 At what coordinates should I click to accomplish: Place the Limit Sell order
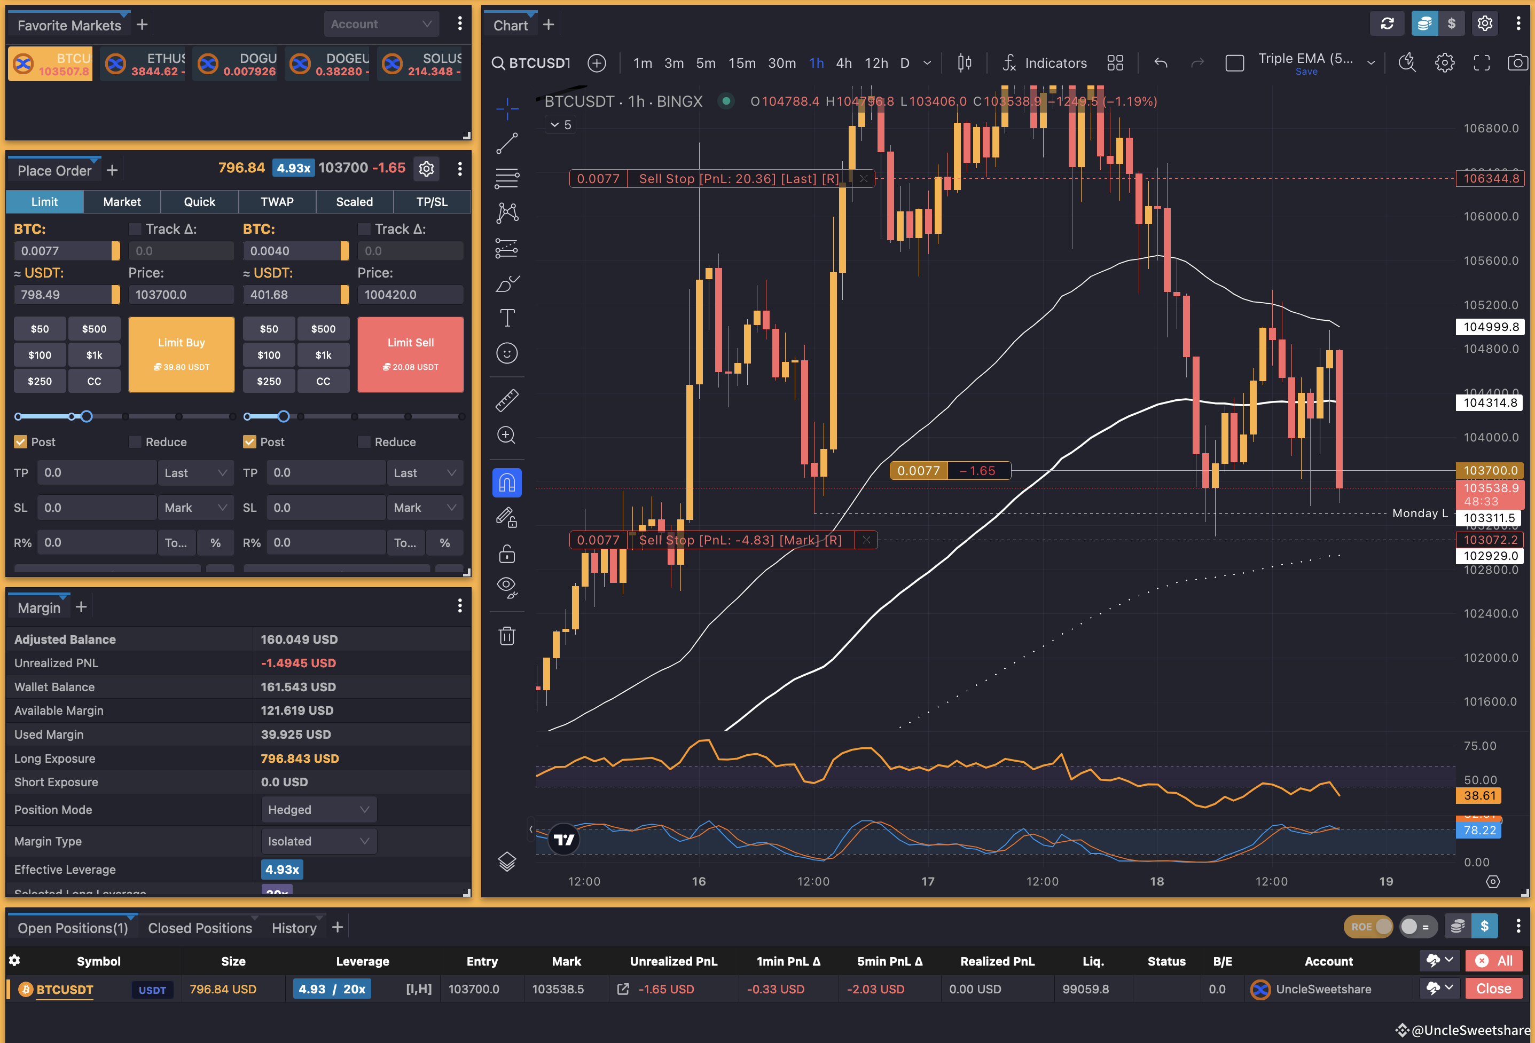410,354
